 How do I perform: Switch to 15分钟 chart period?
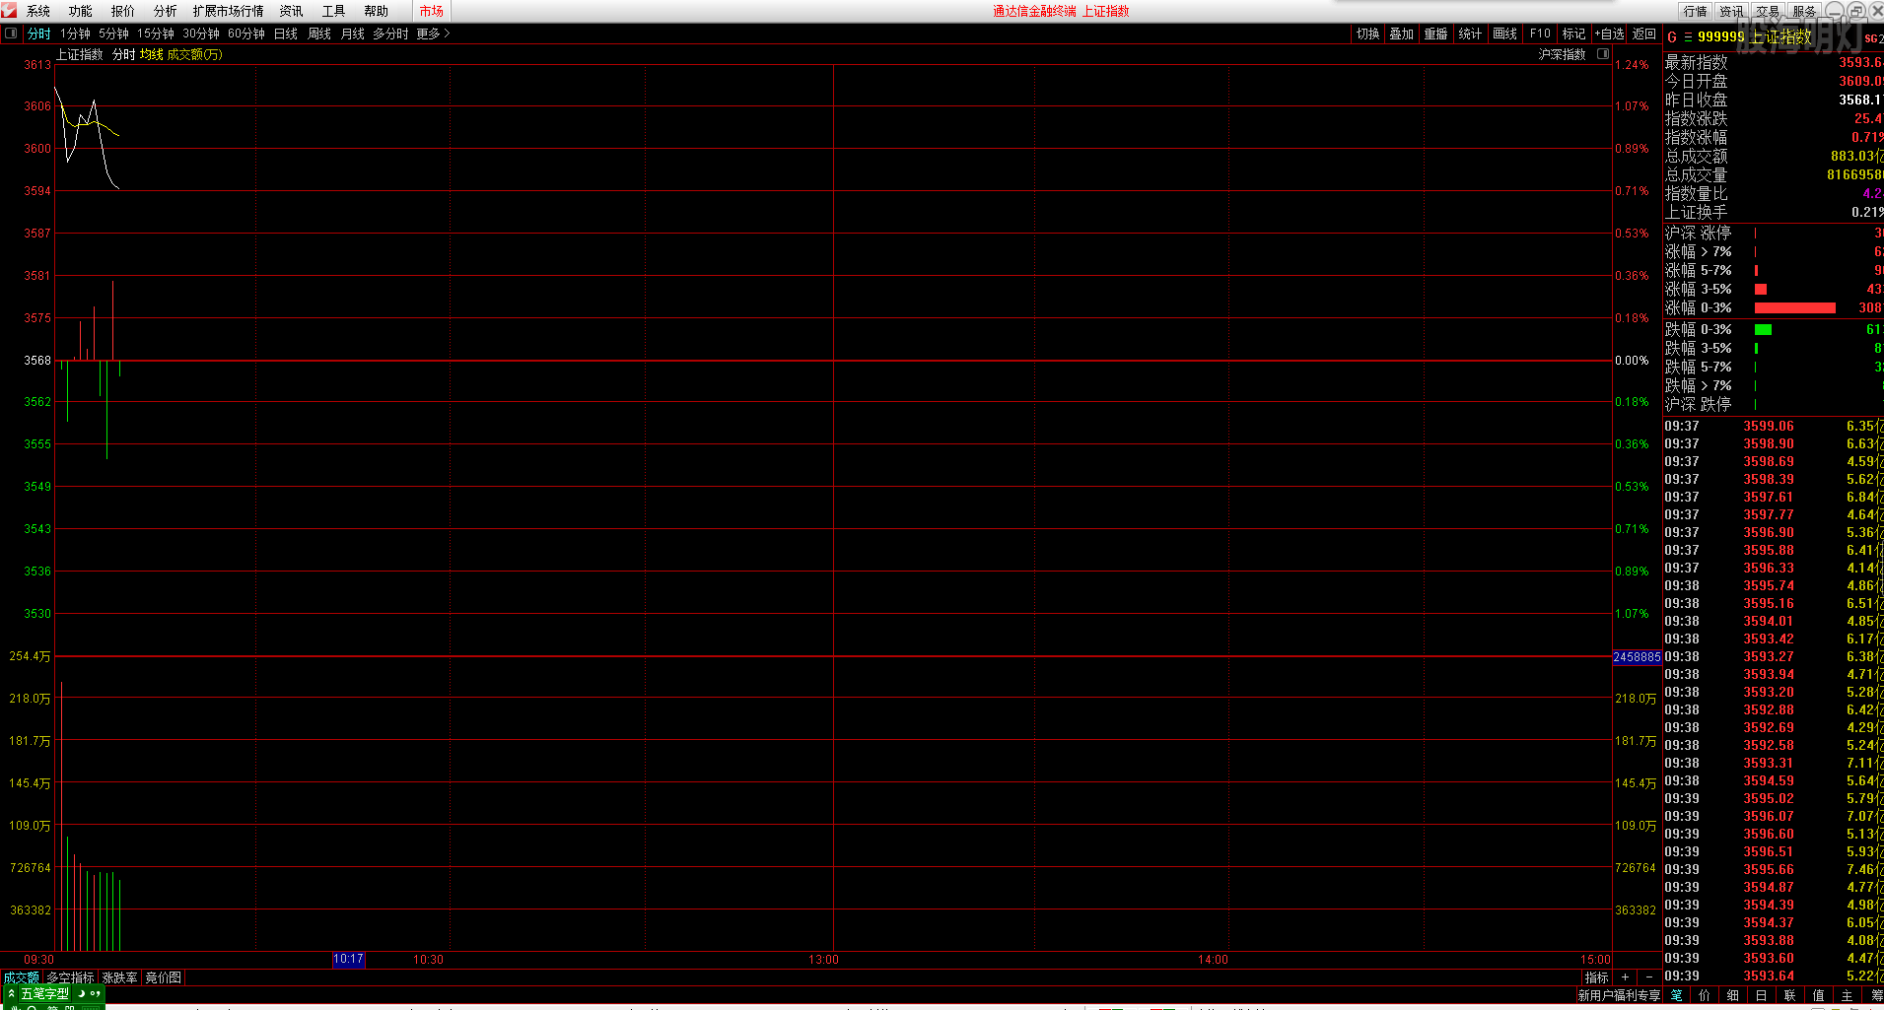click(156, 34)
